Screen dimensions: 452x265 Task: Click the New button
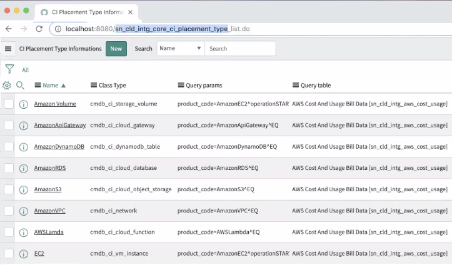pyautogui.click(x=116, y=49)
